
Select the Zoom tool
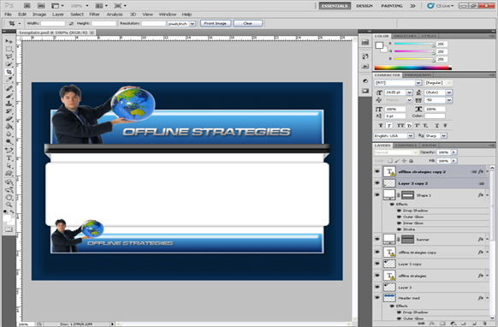(9, 205)
